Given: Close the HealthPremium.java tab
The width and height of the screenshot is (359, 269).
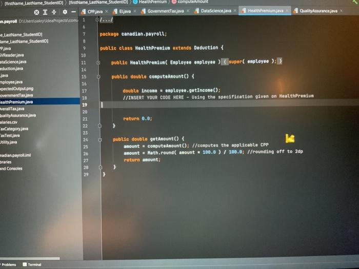Looking at the screenshot, I should tap(287, 11).
